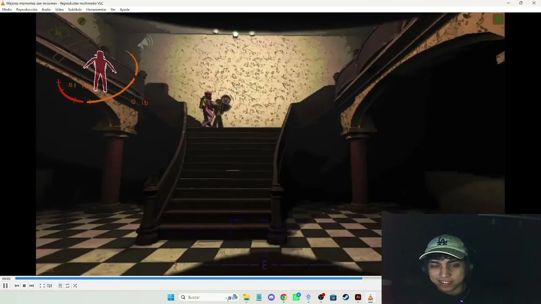The image size is (541, 304).
Task: Click the Buscar taskbar search box
Action: 209,297
